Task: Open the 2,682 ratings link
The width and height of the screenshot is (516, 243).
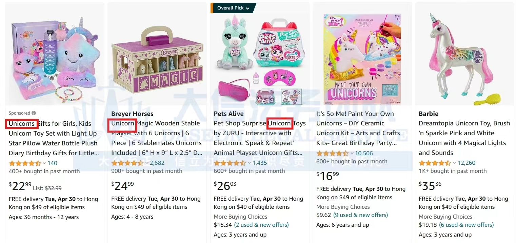Action: click(157, 163)
